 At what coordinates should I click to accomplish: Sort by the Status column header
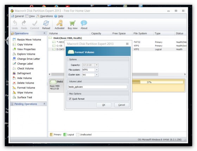[x=180, y=33]
